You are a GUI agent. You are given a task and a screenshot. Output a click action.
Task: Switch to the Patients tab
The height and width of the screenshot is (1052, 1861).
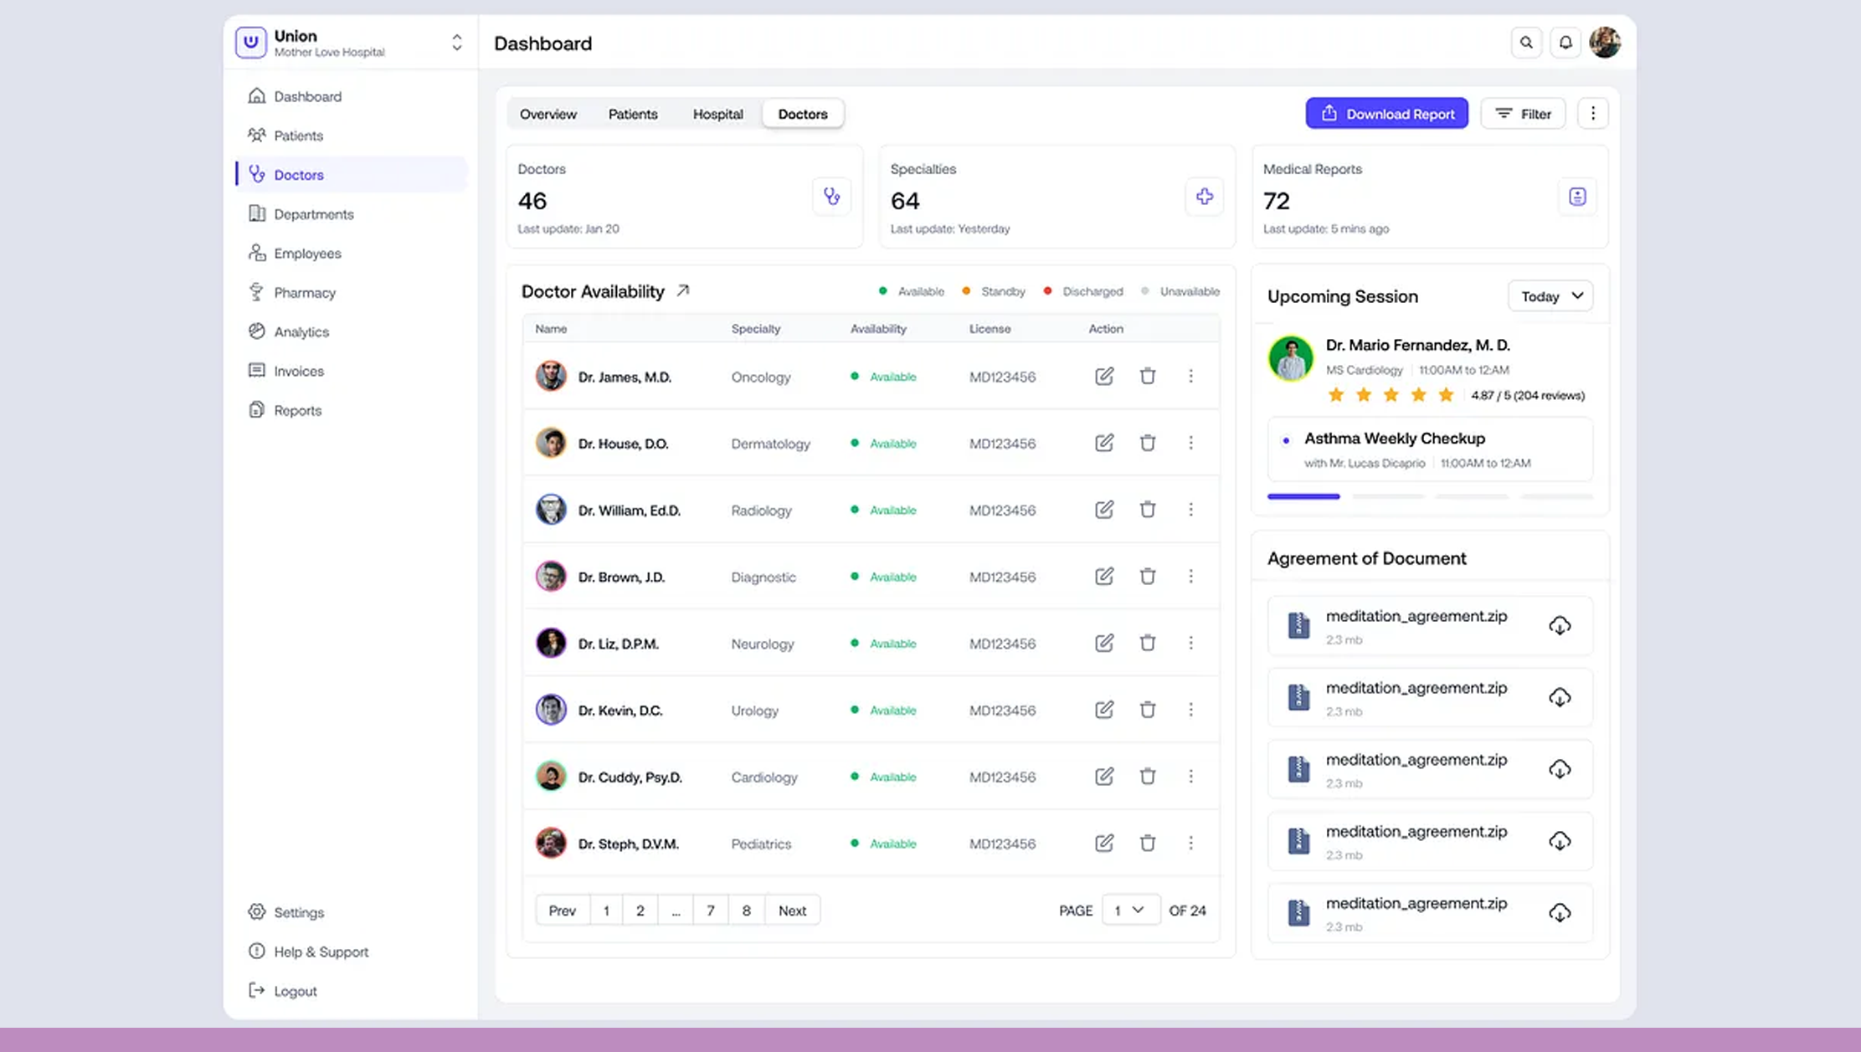tap(633, 114)
